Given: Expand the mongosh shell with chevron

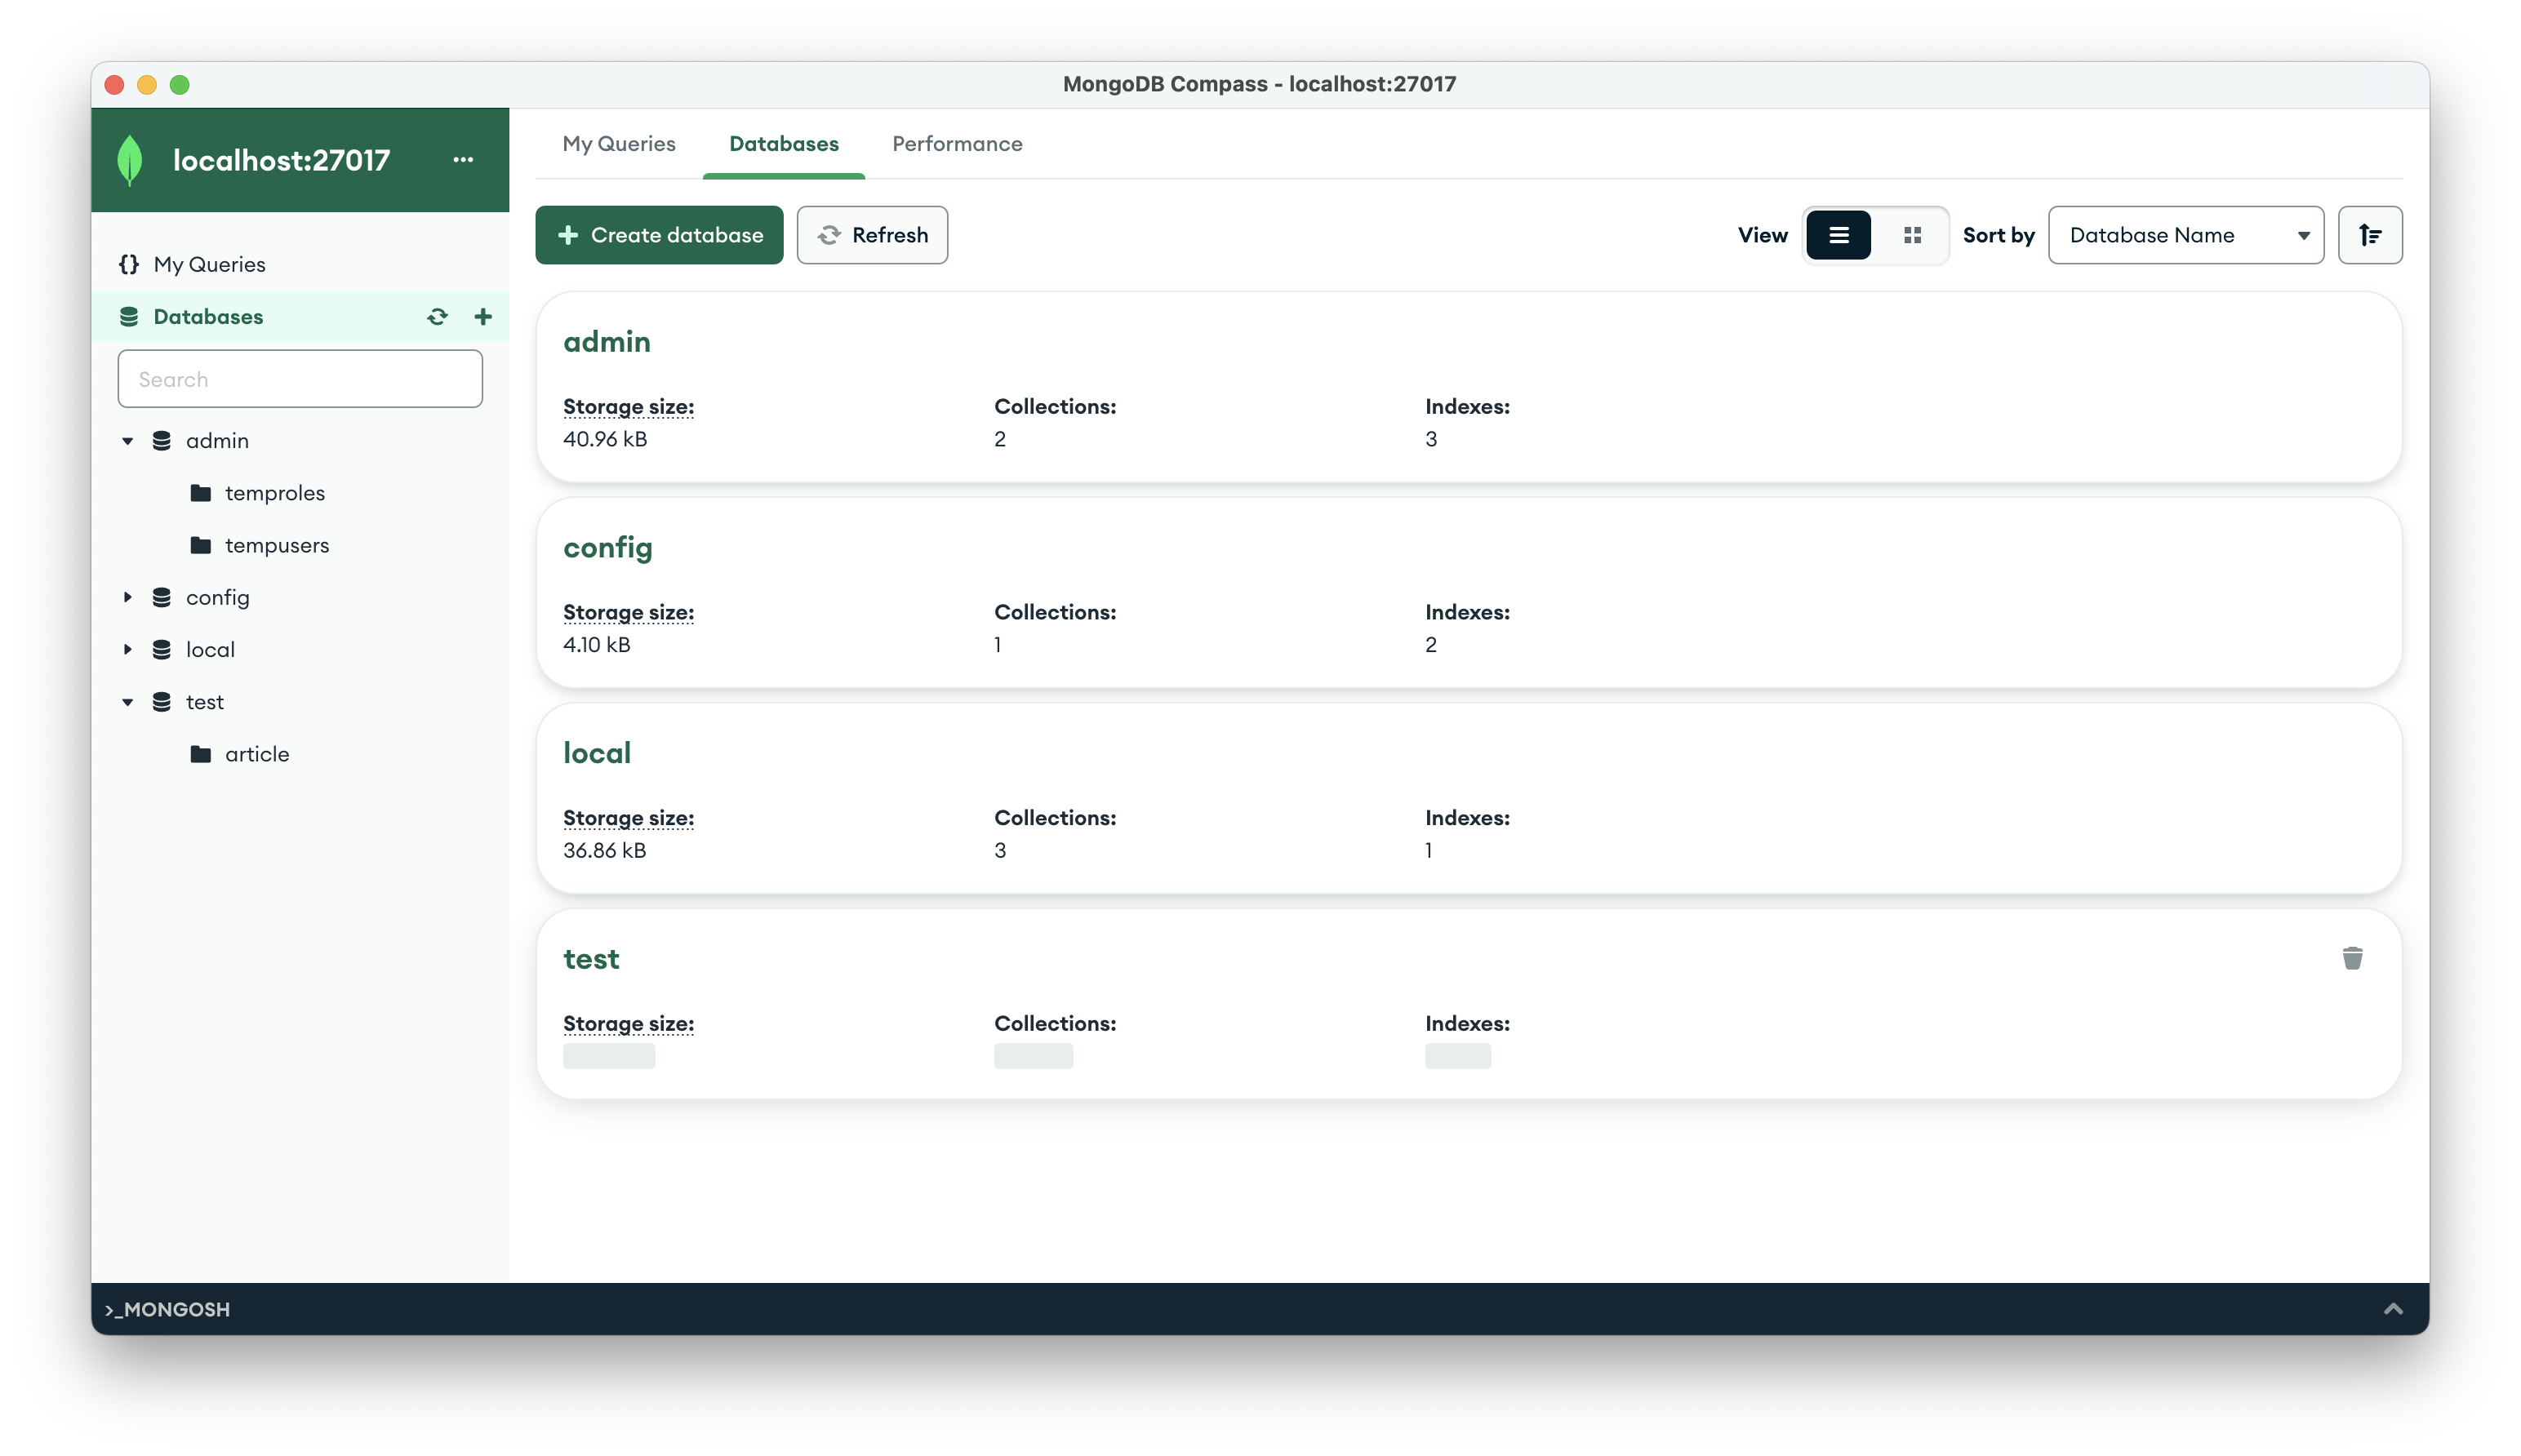Looking at the screenshot, I should pyautogui.click(x=2393, y=1309).
